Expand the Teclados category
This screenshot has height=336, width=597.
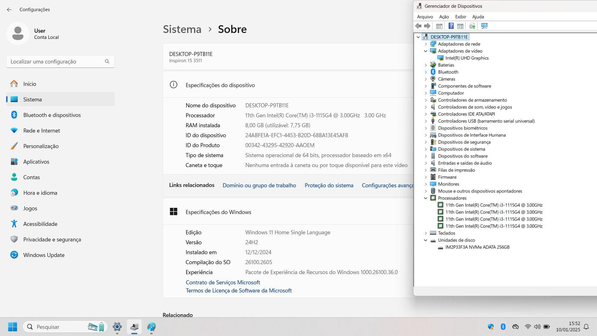(x=426, y=233)
